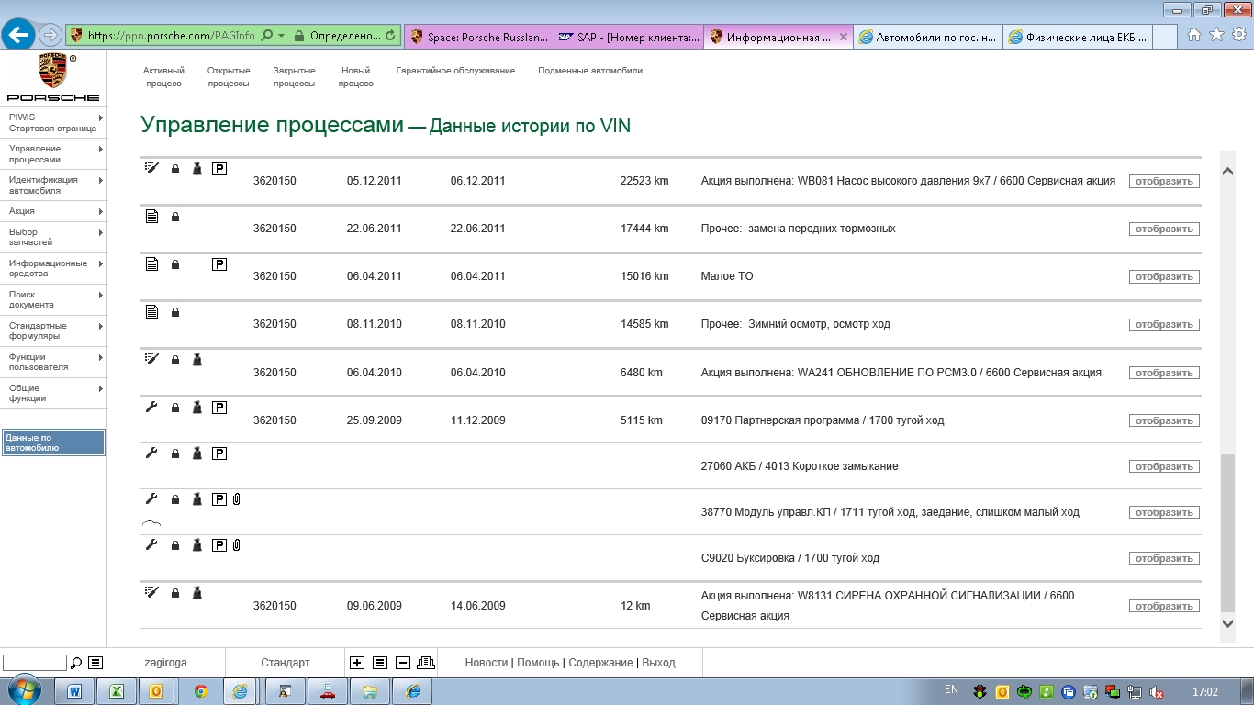This screenshot has width=1254, height=705.
Task: Click the checklist icon in the W8131 СИРЕНА row
Action: (x=152, y=592)
